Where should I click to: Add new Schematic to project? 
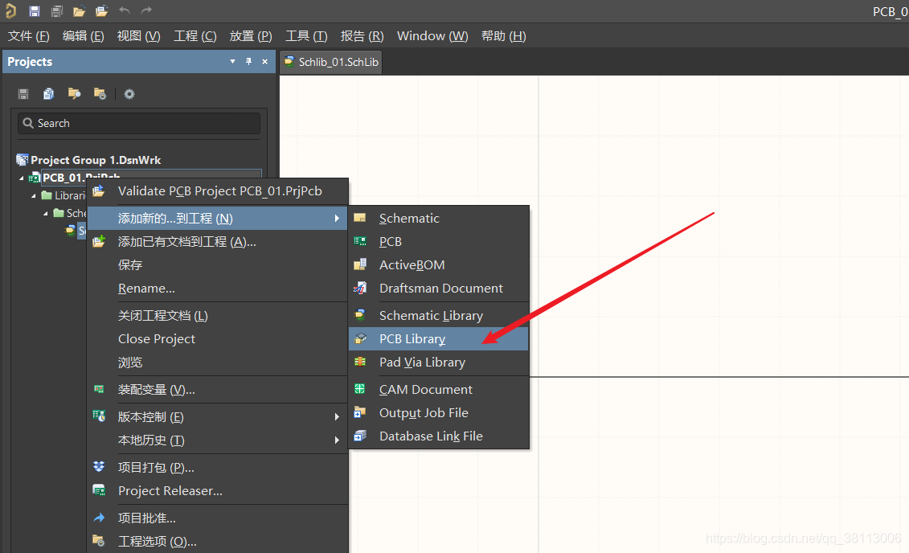pyautogui.click(x=439, y=219)
